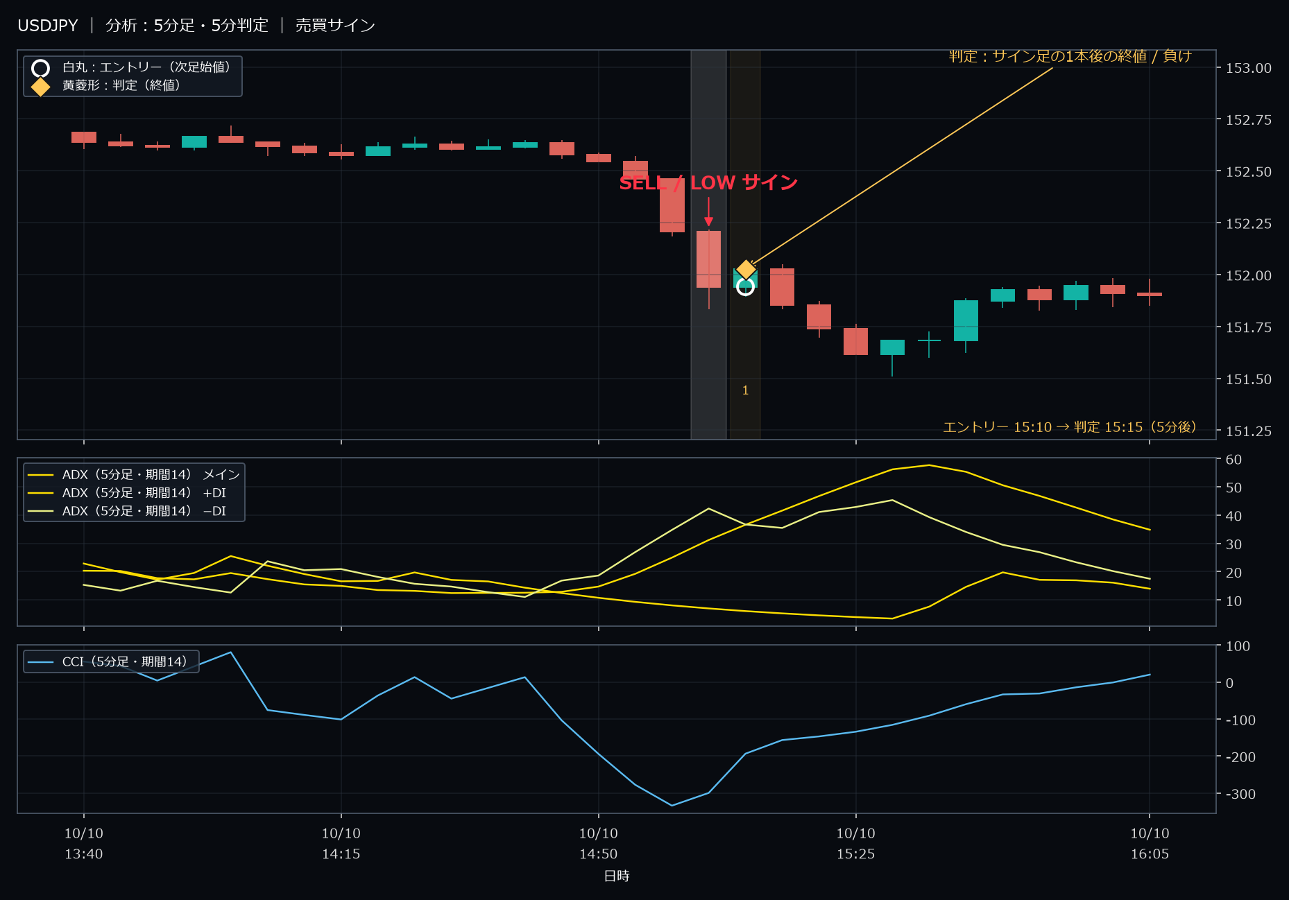This screenshot has height=900, width=1289.
Task: Click the ADX axis value 10
Action: point(1234,601)
